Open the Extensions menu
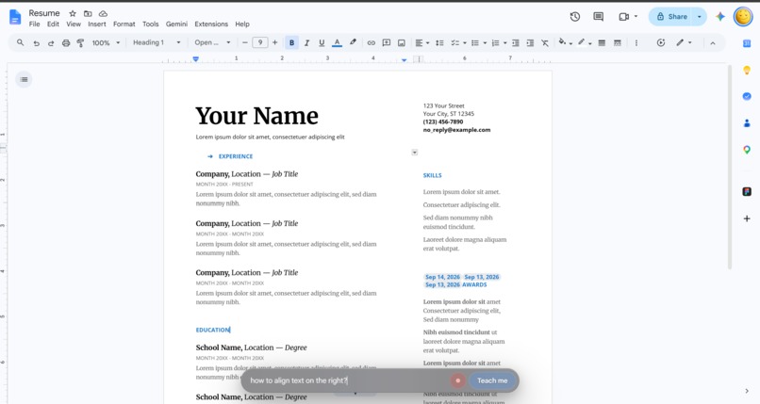This screenshot has height=404, width=760. [211, 24]
